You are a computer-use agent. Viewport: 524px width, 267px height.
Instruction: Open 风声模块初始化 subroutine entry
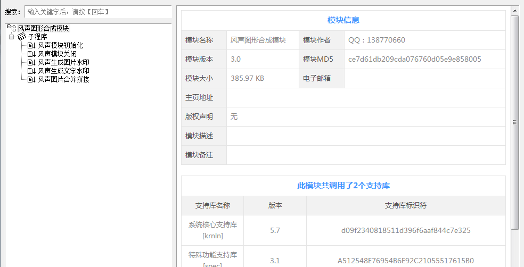[60, 46]
